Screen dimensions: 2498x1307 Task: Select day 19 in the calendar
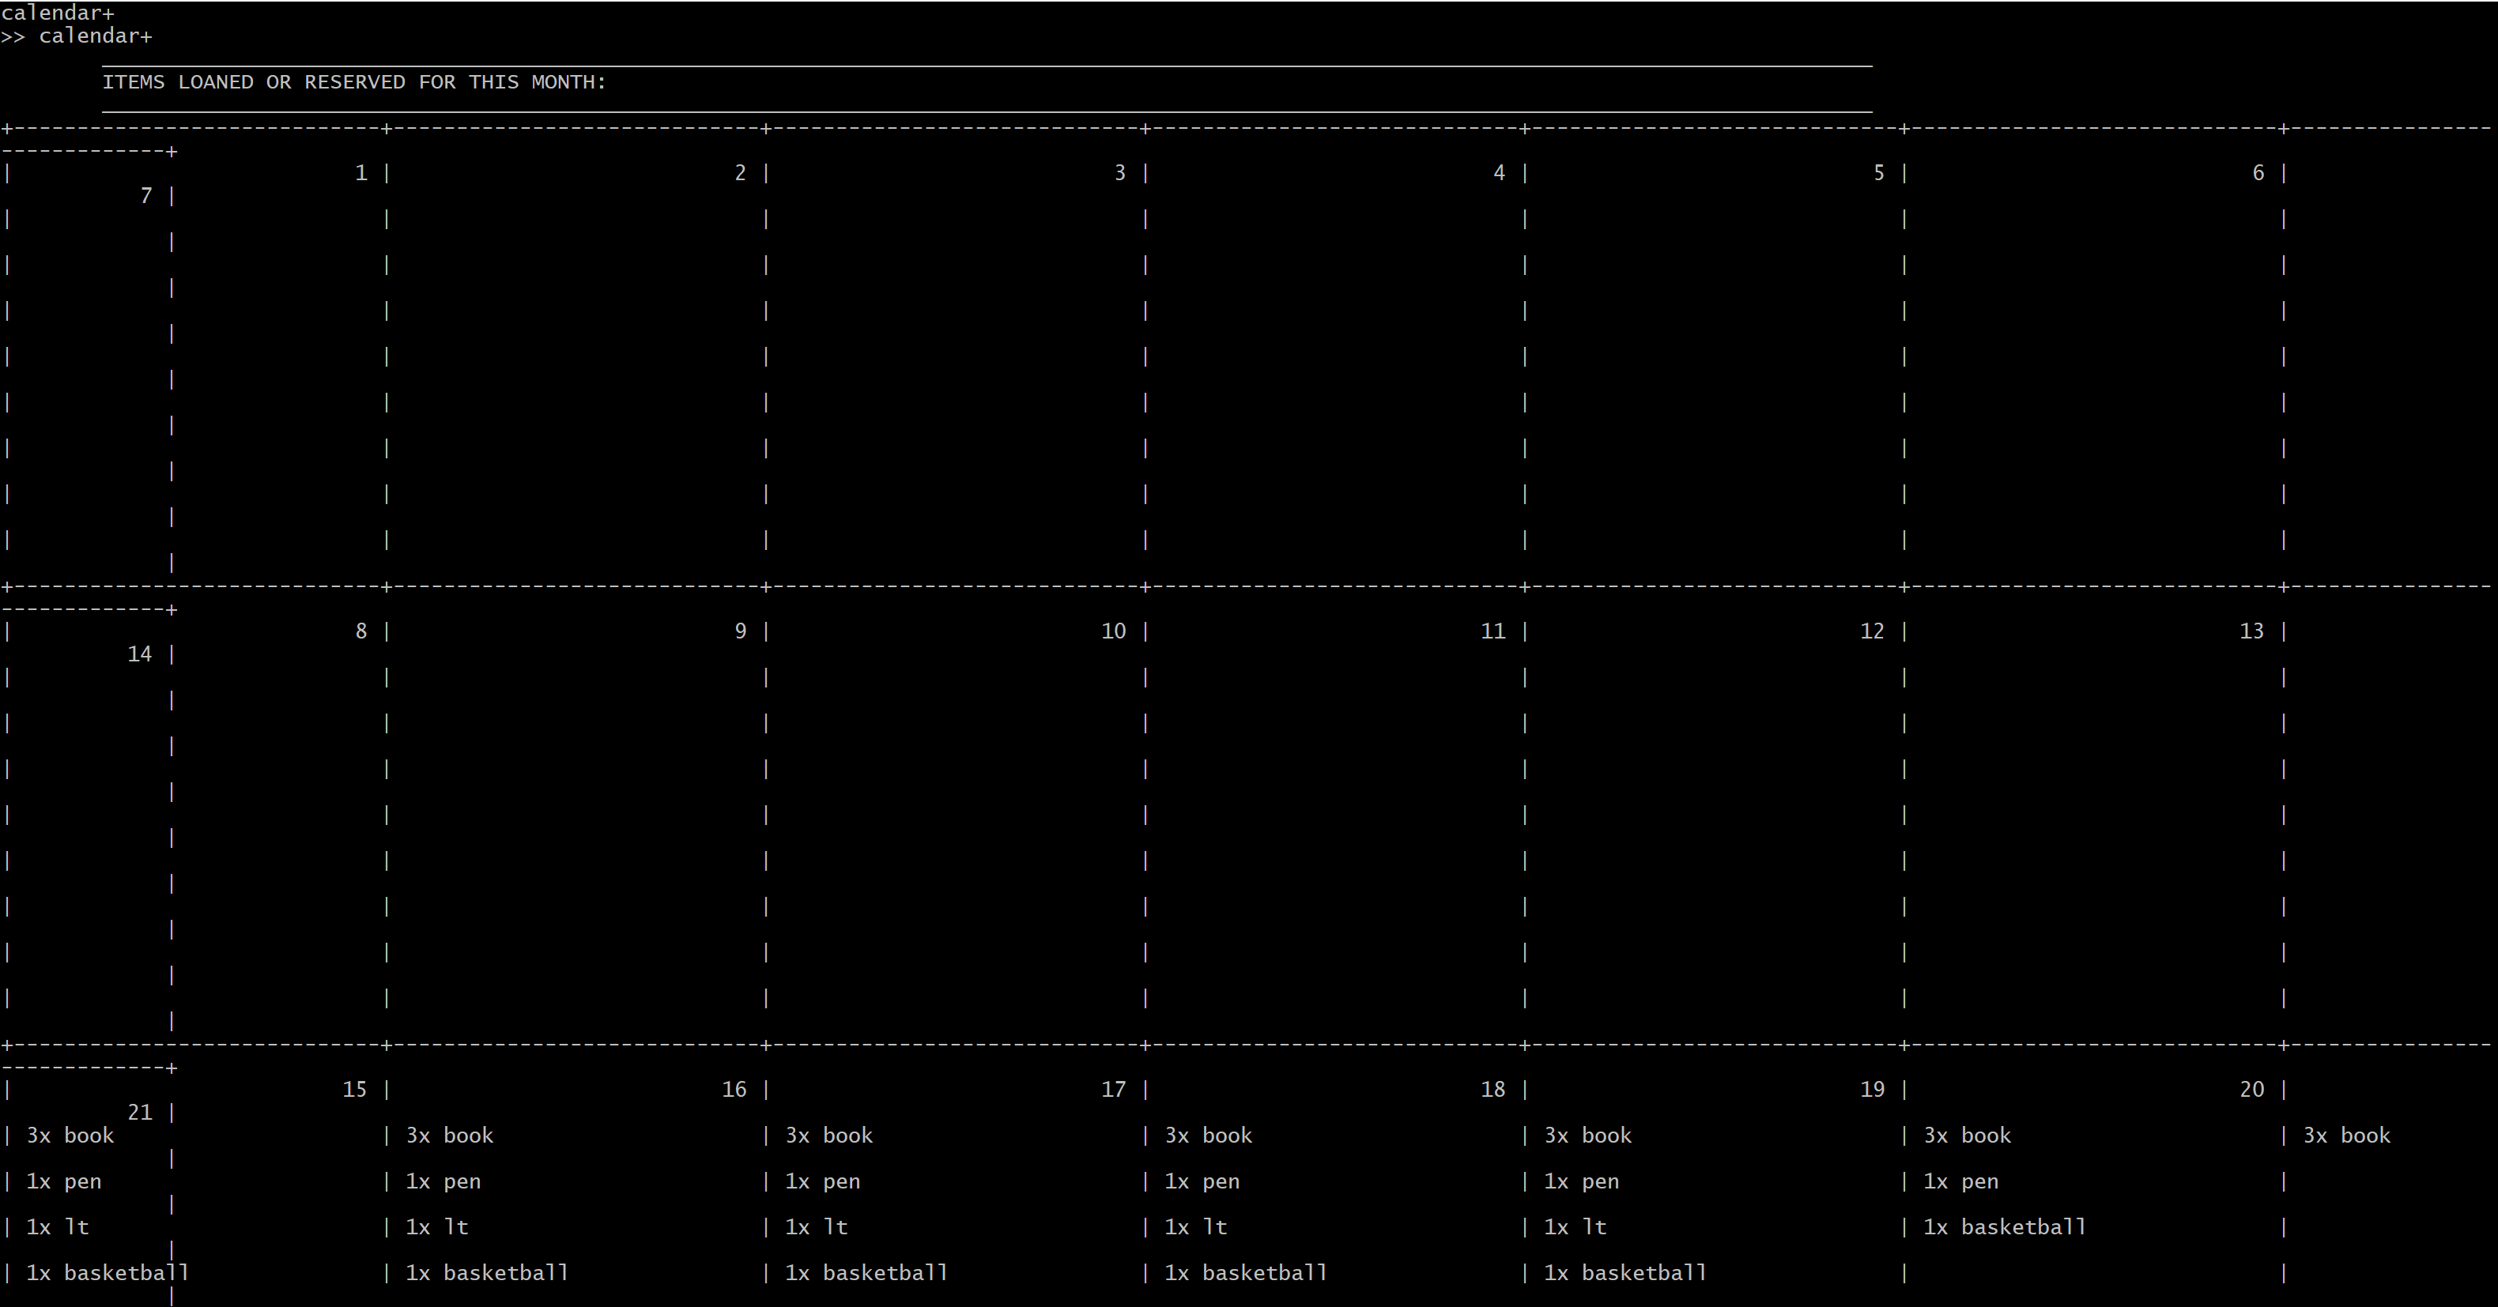click(x=1872, y=1090)
